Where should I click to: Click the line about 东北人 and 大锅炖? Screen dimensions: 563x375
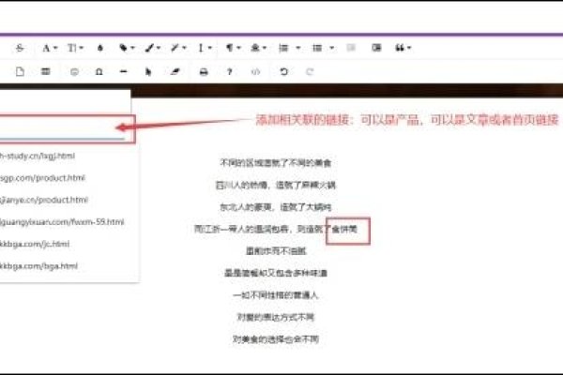(x=275, y=207)
